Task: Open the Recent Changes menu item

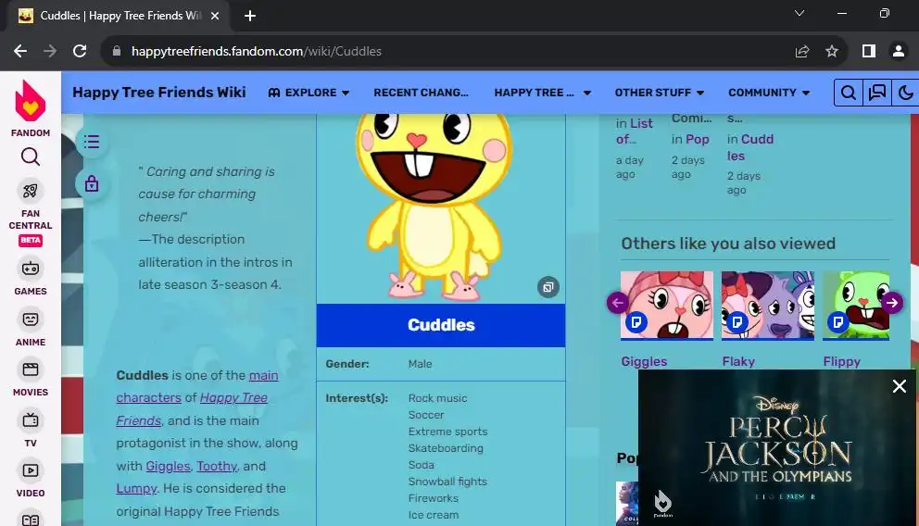Action: pos(421,93)
